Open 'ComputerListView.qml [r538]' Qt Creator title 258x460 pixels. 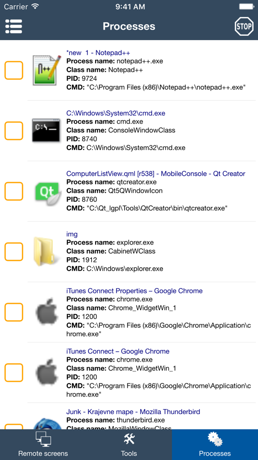tap(156, 174)
